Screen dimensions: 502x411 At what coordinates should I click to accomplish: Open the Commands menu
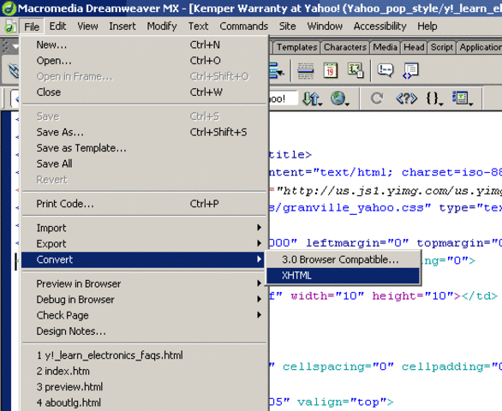(x=243, y=27)
